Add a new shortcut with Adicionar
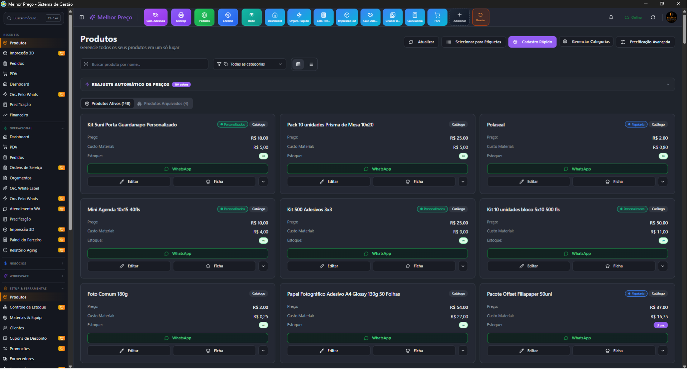The height and width of the screenshot is (387, 688). point(459,17)
